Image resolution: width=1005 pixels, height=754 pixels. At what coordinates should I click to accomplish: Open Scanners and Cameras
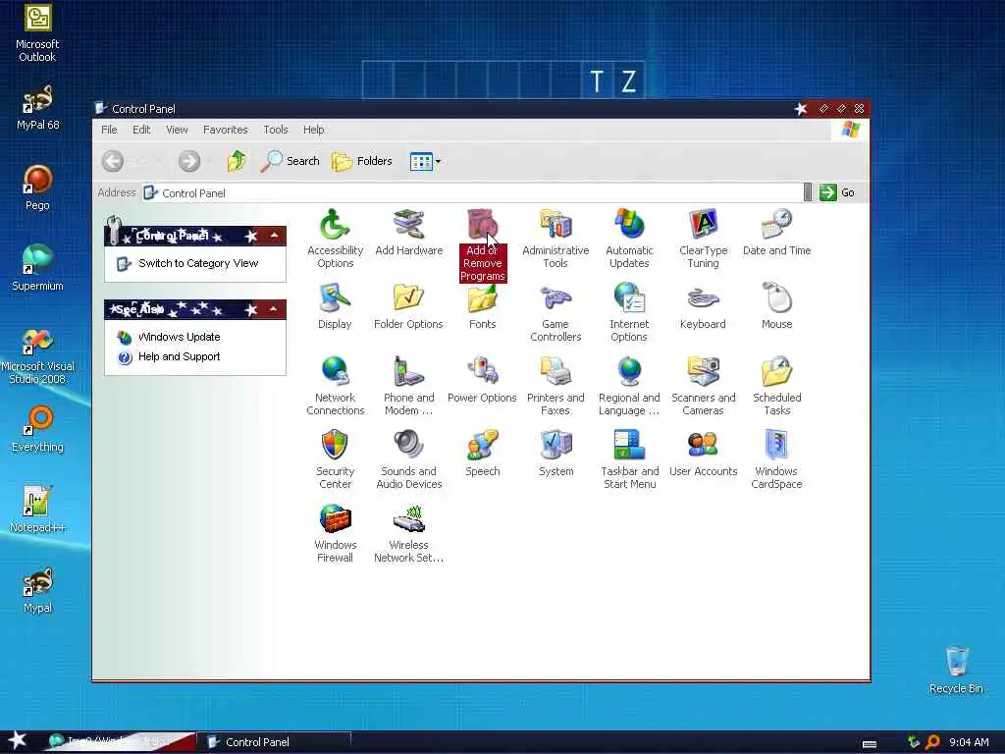pos(703,386)
